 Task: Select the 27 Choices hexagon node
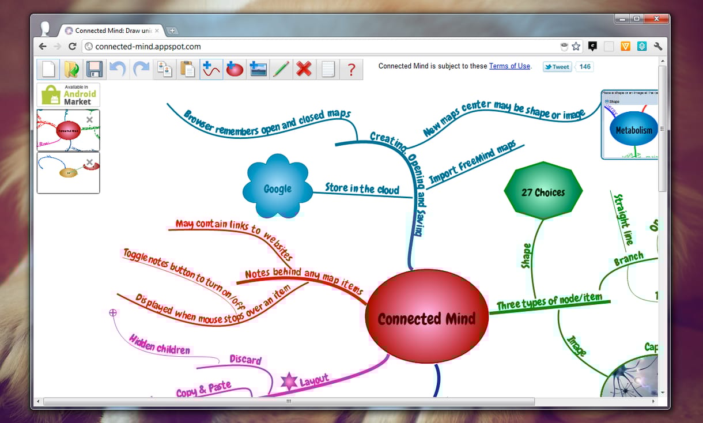click(x=543, y=191)
